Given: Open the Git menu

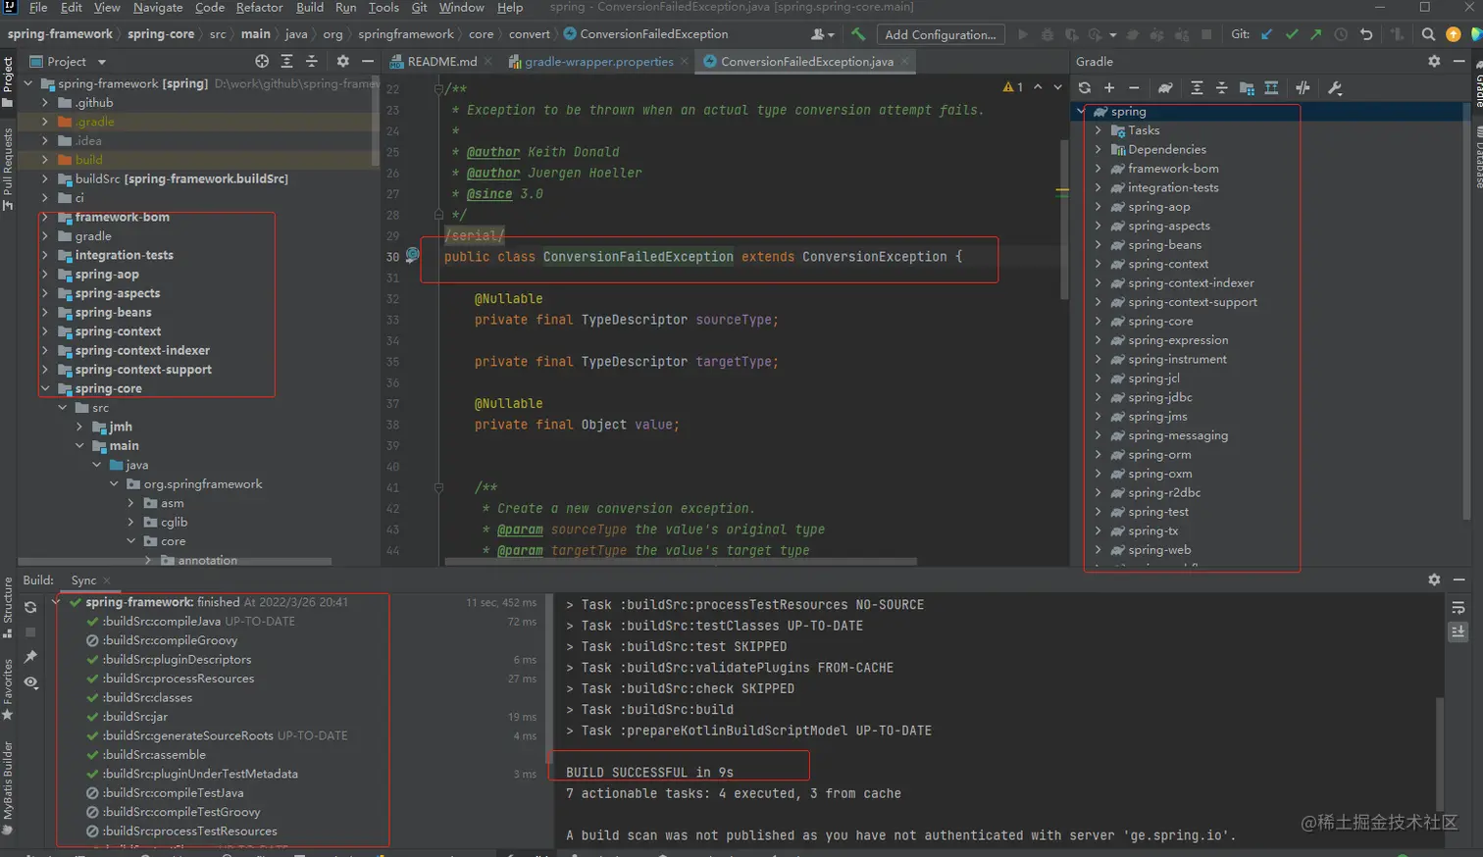Looking at the screenshot, I should [419, 7].
